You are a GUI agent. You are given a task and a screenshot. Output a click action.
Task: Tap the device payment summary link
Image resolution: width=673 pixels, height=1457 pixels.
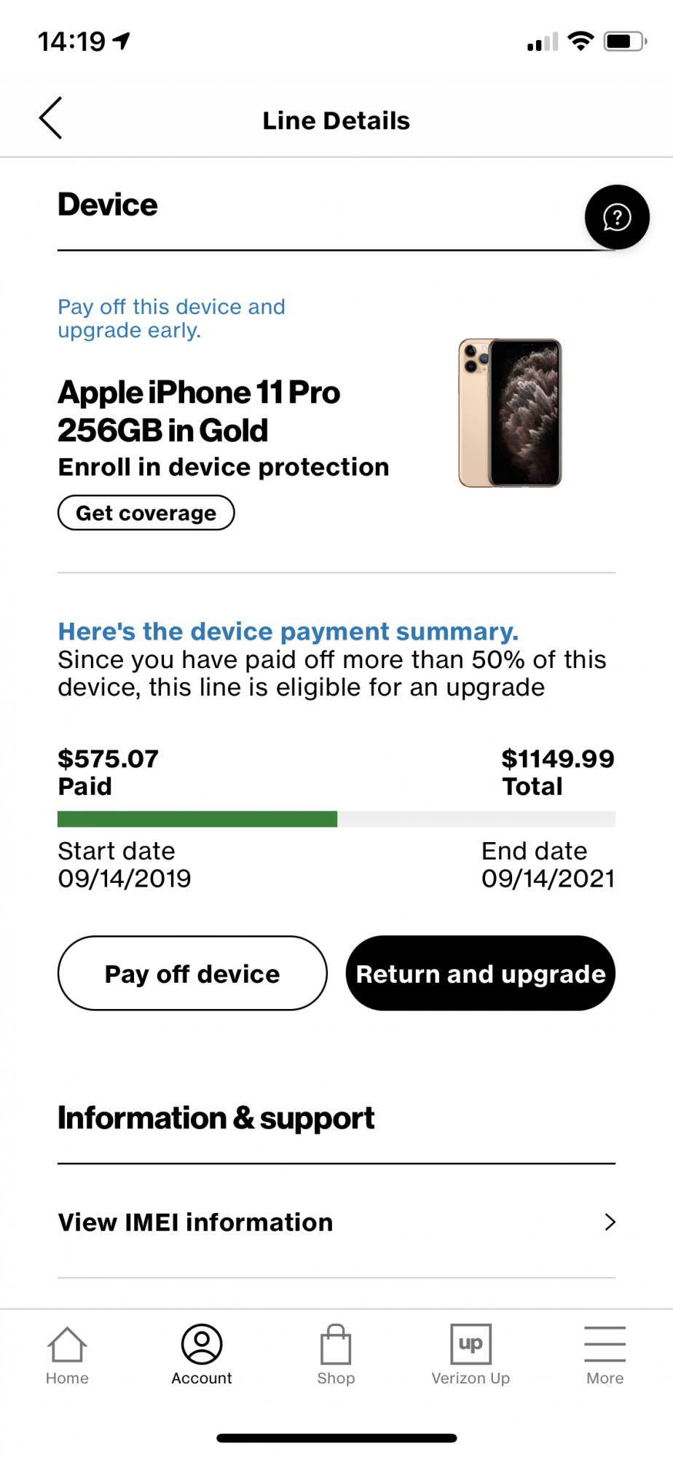tap(288, 631)
